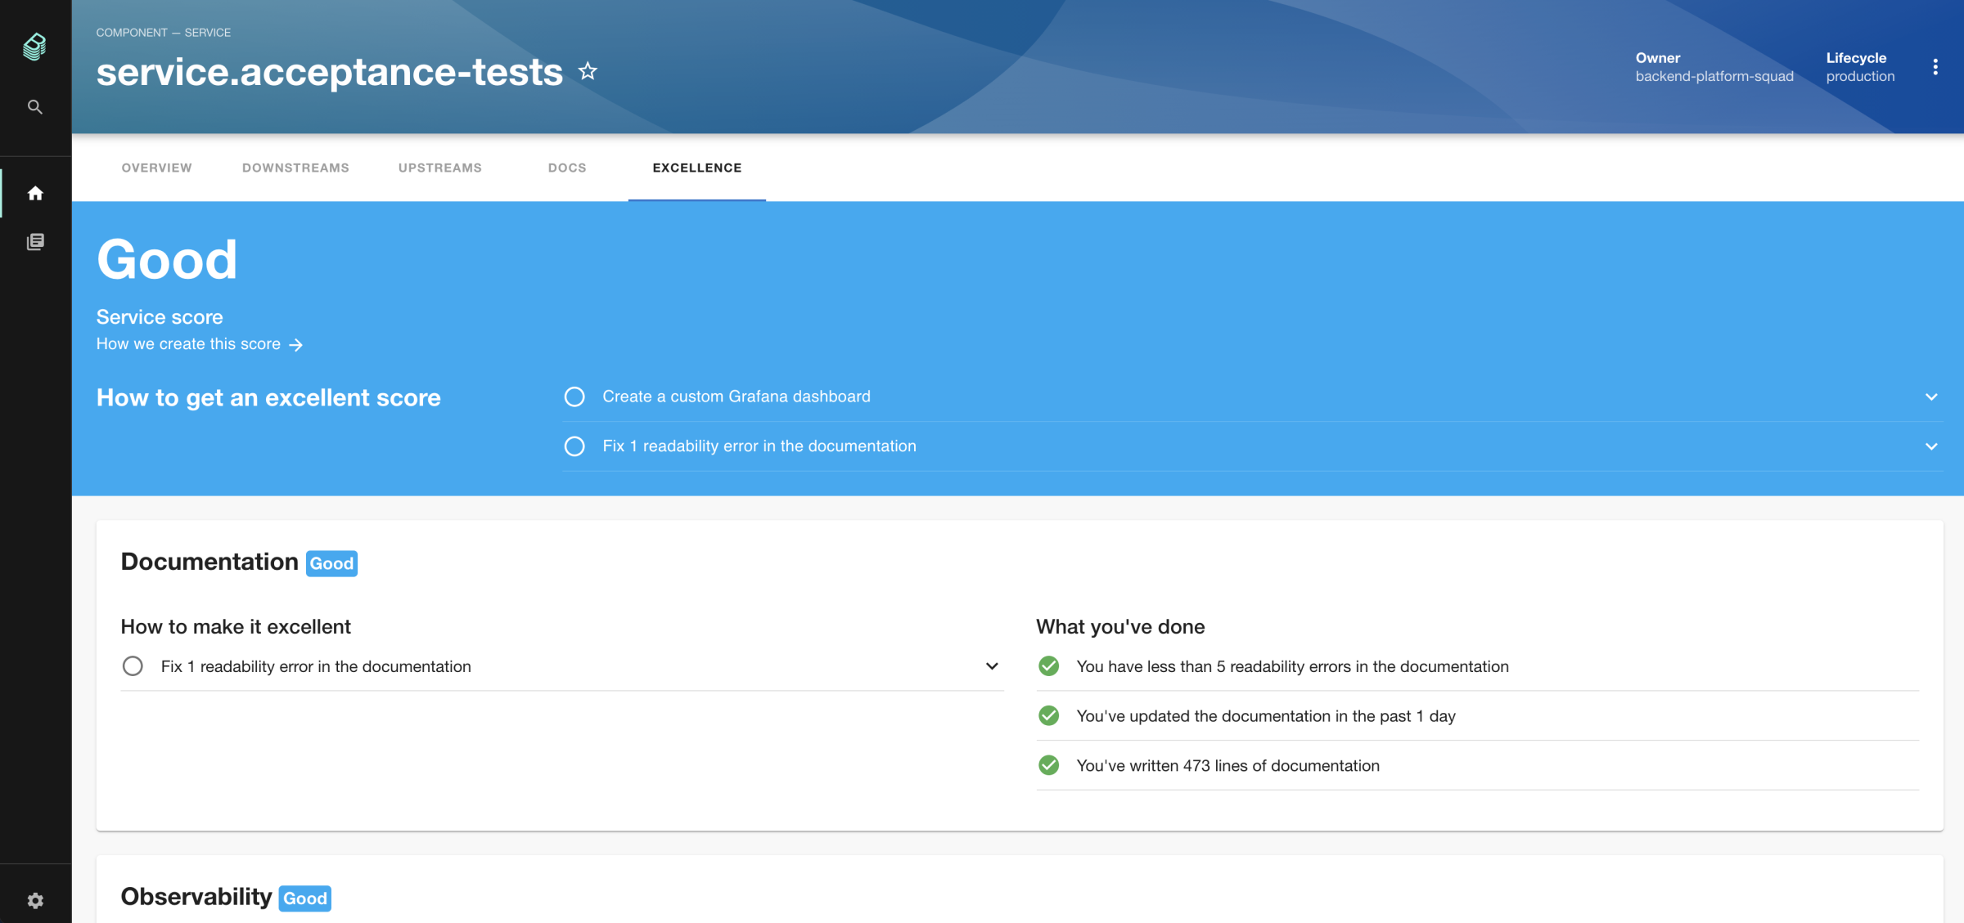This screenshot has height=923, width=1964.
Task: Switch to the Downstreams tab
Action: (x=295, y=168)
